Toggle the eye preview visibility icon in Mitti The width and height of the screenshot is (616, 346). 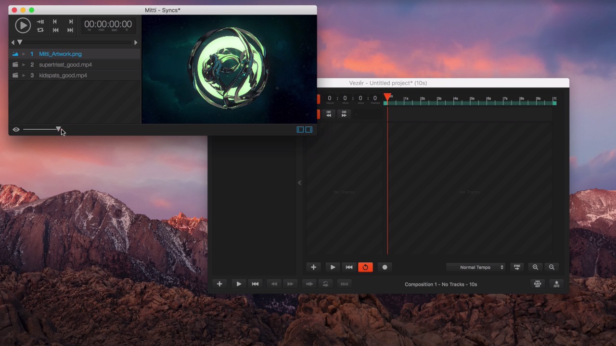coord(16,129)
